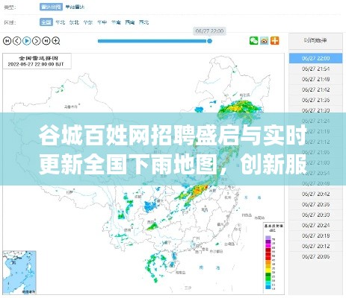This screenshot has width=346, height=298.
Task: Select time 06/27 21:42
Action: click(315, 89)
